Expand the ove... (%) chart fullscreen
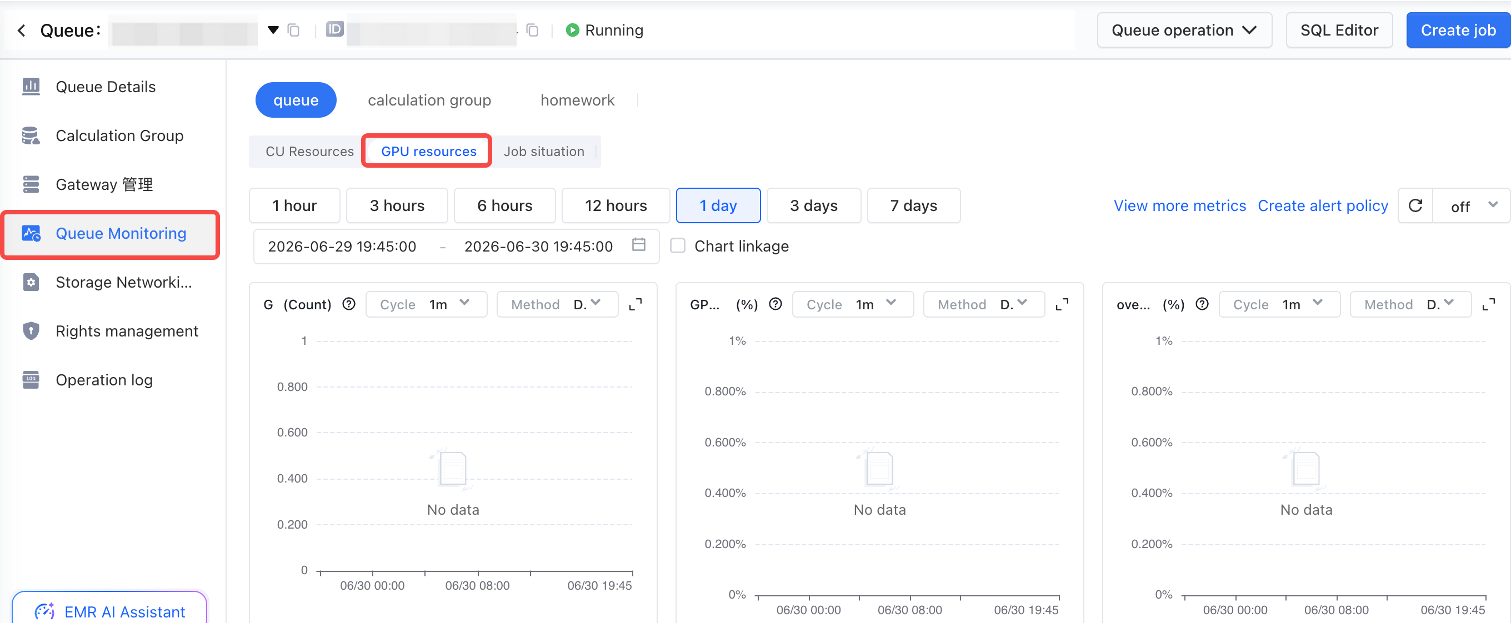The height and width of the screenshot is (623, 1511). coord(1488,304)
